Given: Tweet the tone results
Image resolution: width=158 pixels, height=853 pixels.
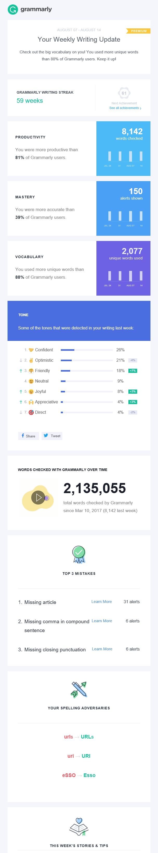Looking at the screenshot, I should pyautogui.click(x=52, y=436).
